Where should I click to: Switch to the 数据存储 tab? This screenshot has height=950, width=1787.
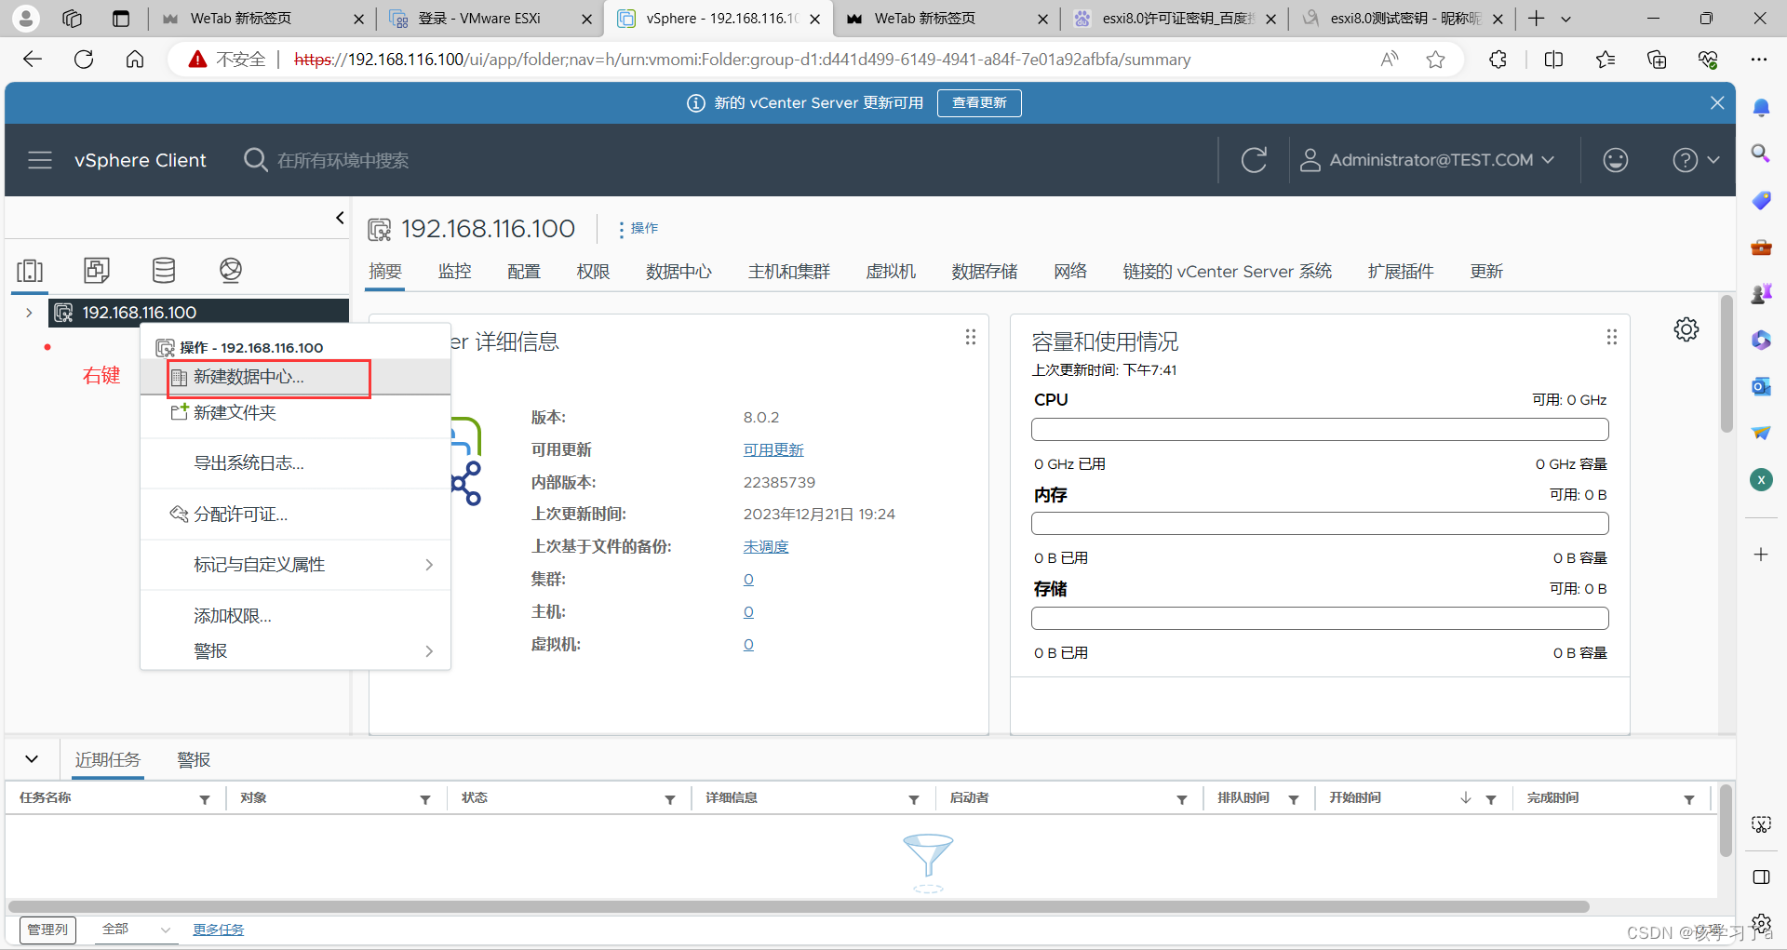pyautogui.click(x=985, y=272)
